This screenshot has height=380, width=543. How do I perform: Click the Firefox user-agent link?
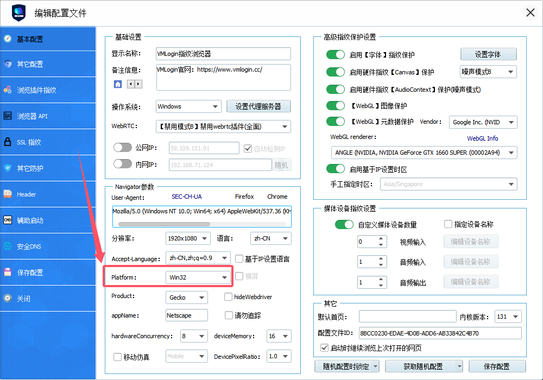pos(244,196)
